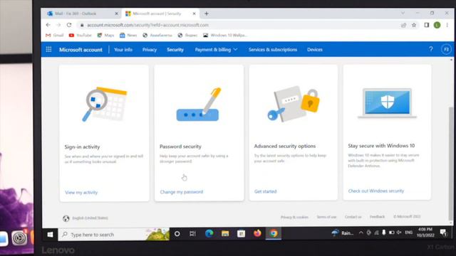Open File Explorer from taskbar
This screenshot has height=256, width=456.
point(225,233)
